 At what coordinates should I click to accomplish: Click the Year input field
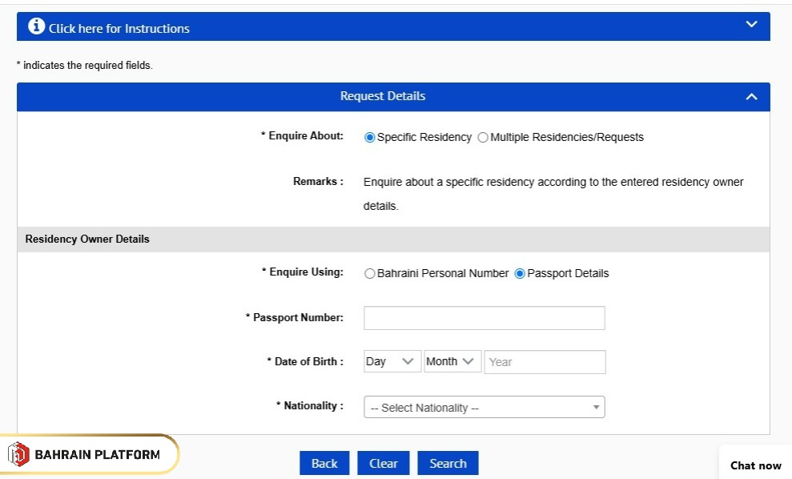[545, 362]
